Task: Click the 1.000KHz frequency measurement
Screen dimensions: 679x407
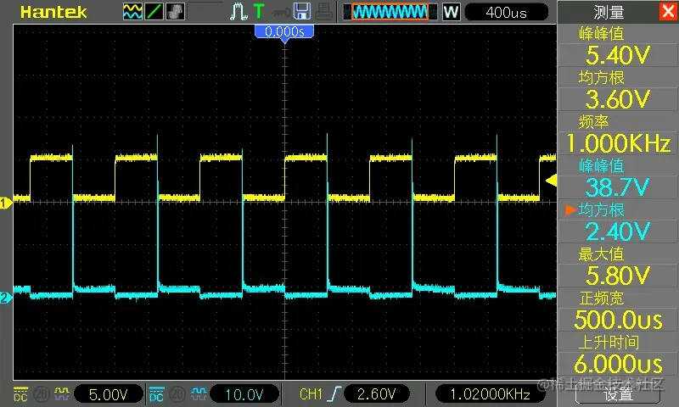Action: coord(618,143)
